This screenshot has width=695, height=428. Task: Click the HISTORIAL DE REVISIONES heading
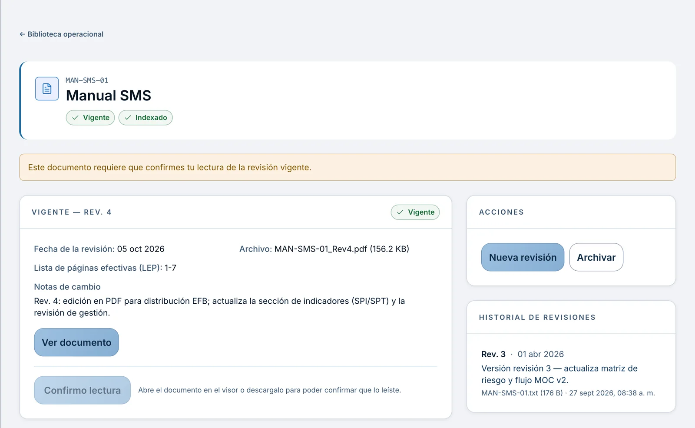[537, 317]
